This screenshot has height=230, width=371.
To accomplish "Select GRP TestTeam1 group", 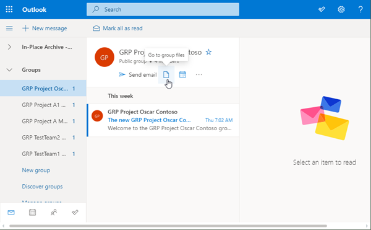I will (43, 154).
